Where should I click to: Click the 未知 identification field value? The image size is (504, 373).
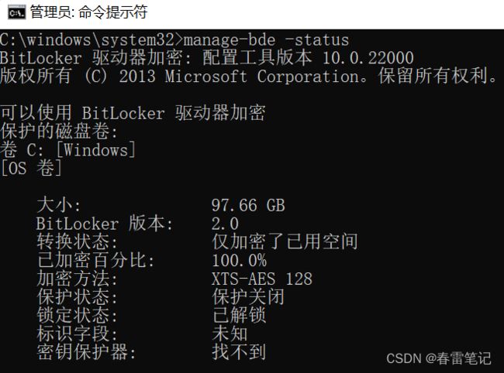point(230,334)
